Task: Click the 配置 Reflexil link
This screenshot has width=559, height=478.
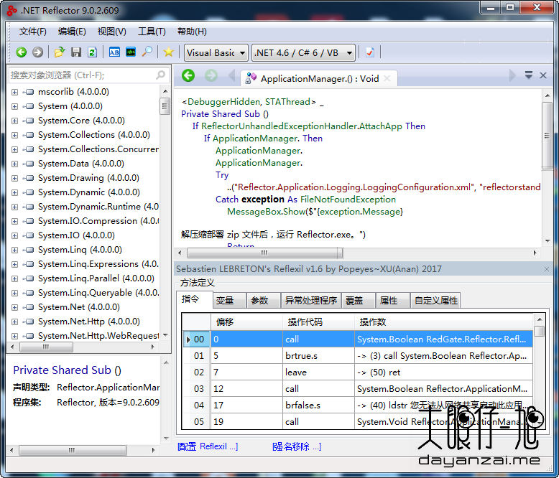Action: (208, 446)
